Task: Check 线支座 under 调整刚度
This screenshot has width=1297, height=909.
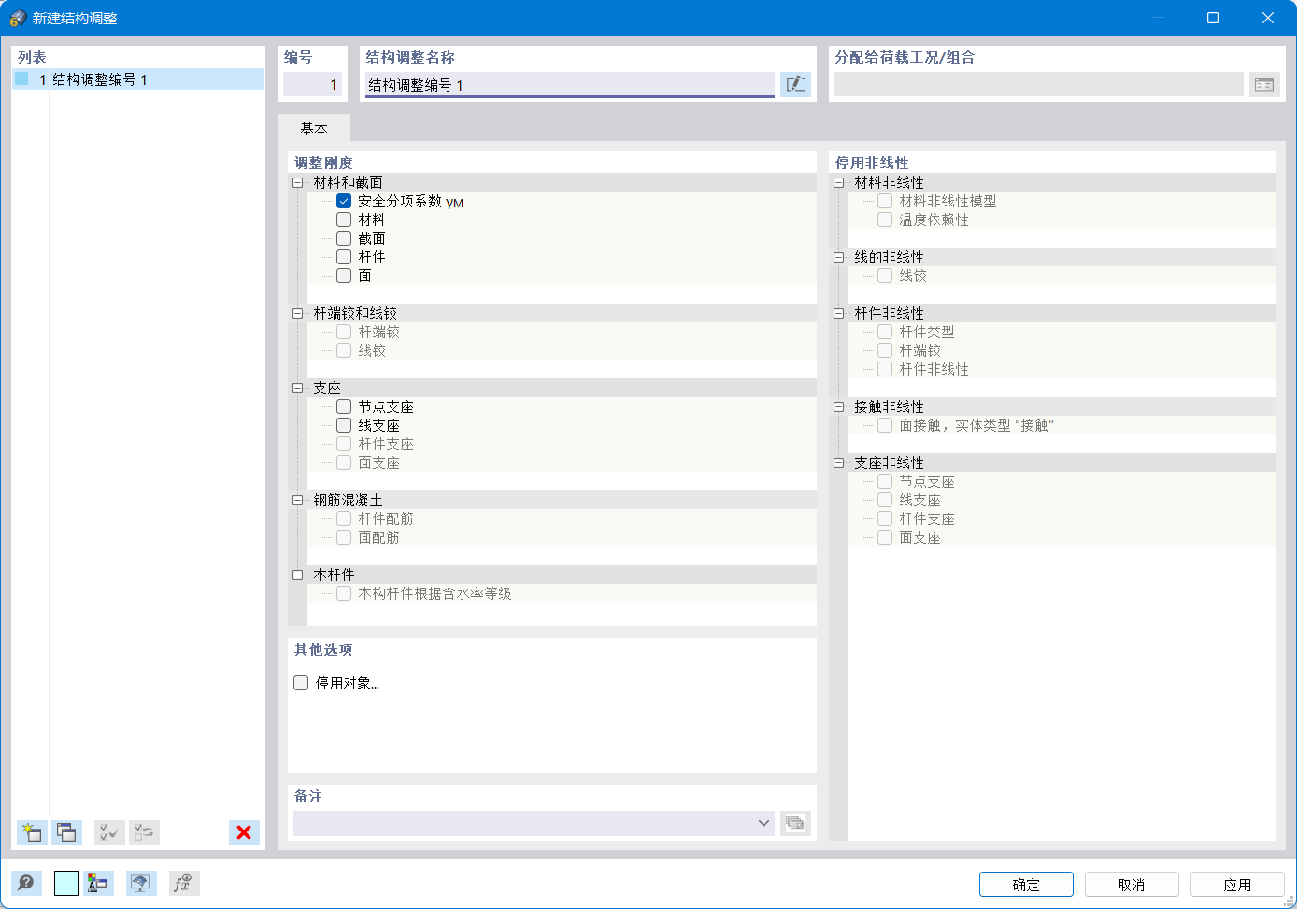Action: (344, 425)
